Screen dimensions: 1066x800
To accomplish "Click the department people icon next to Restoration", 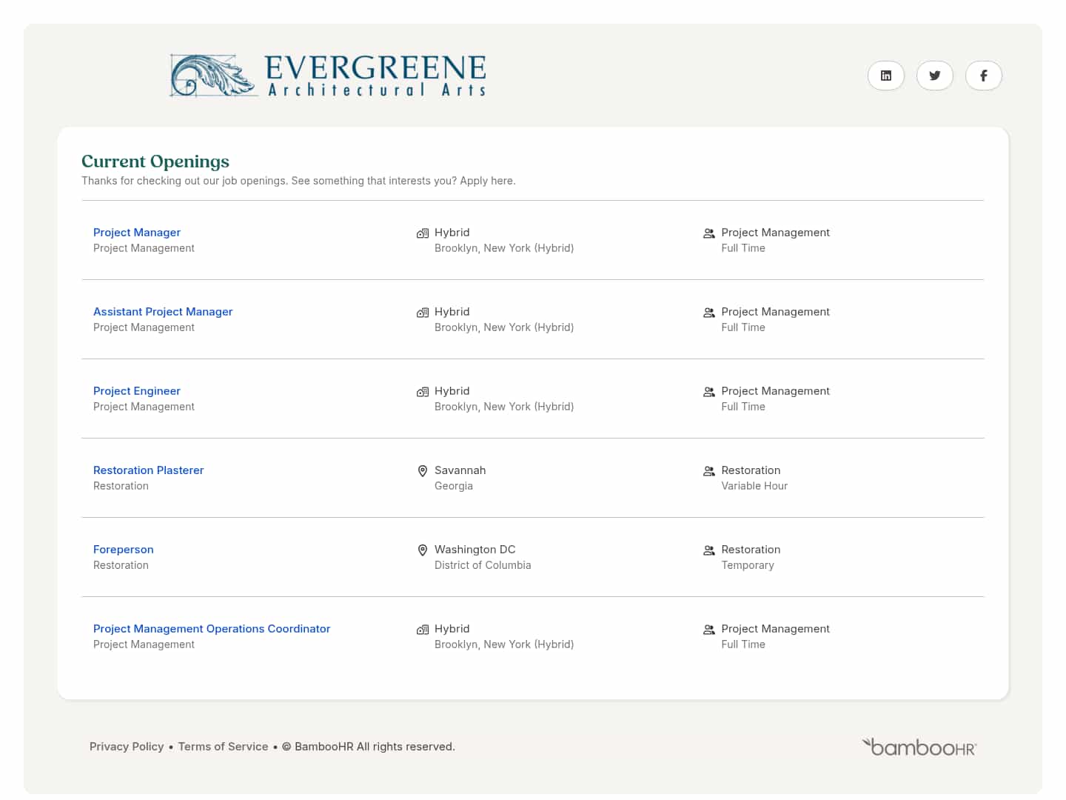I will [708, 470].
